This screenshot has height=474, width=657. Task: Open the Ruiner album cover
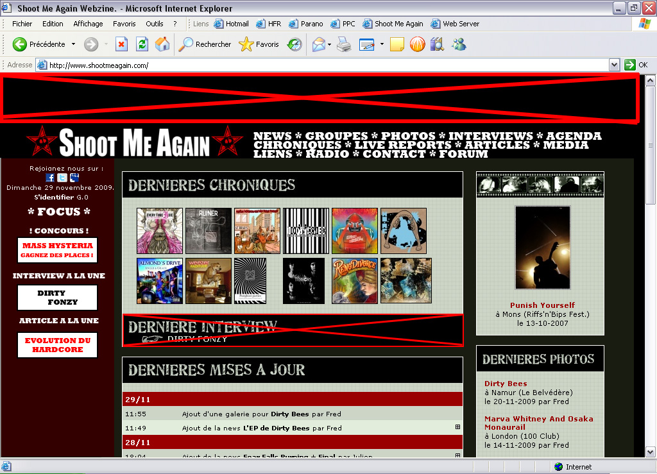point(209,231)
